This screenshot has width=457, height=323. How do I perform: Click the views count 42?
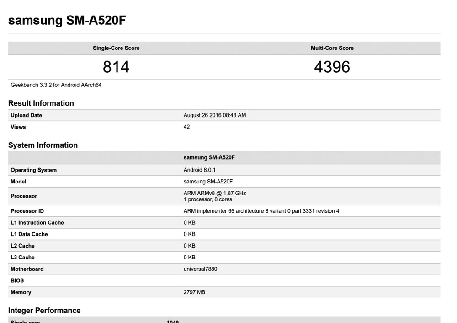186,127
